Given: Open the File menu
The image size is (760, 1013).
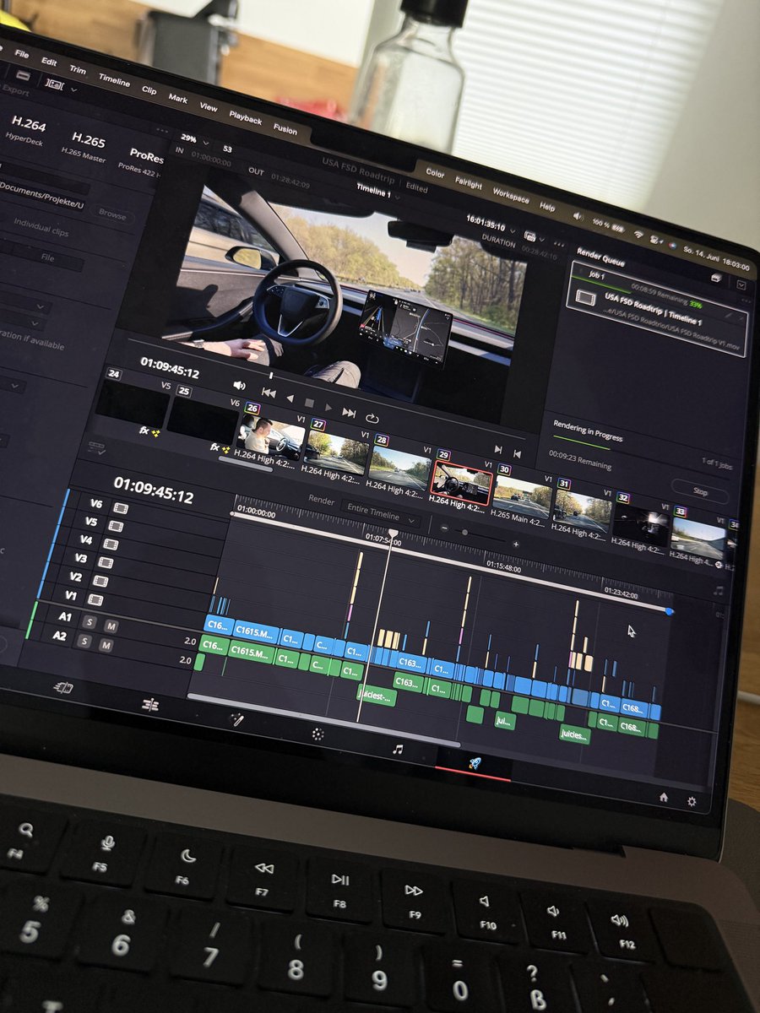Looking at the screenshot, I should (21, 53).
